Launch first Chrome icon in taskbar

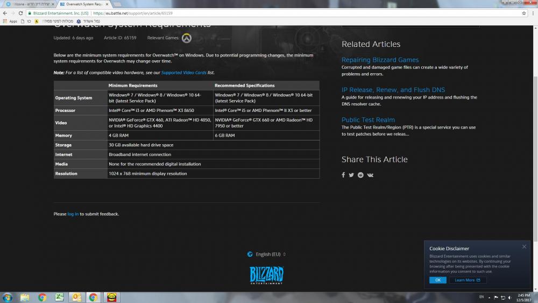tap(42, 297)
